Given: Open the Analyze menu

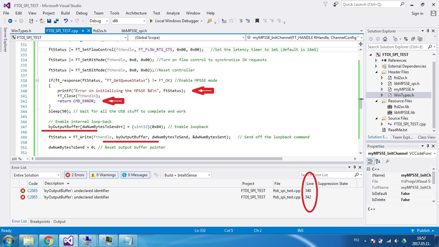Looking at the screenshot, I should (x=173, y=13).
